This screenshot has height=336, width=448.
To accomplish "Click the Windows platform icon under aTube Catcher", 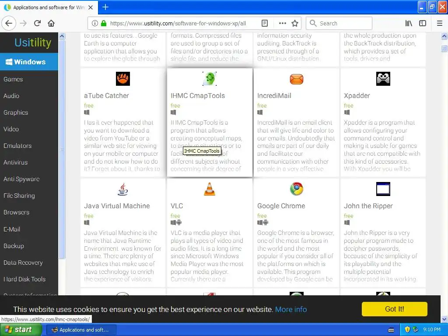I will 87,112.
